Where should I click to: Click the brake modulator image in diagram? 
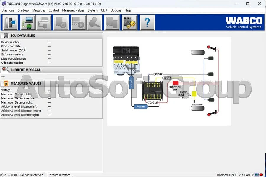click(x=126, y=61)
